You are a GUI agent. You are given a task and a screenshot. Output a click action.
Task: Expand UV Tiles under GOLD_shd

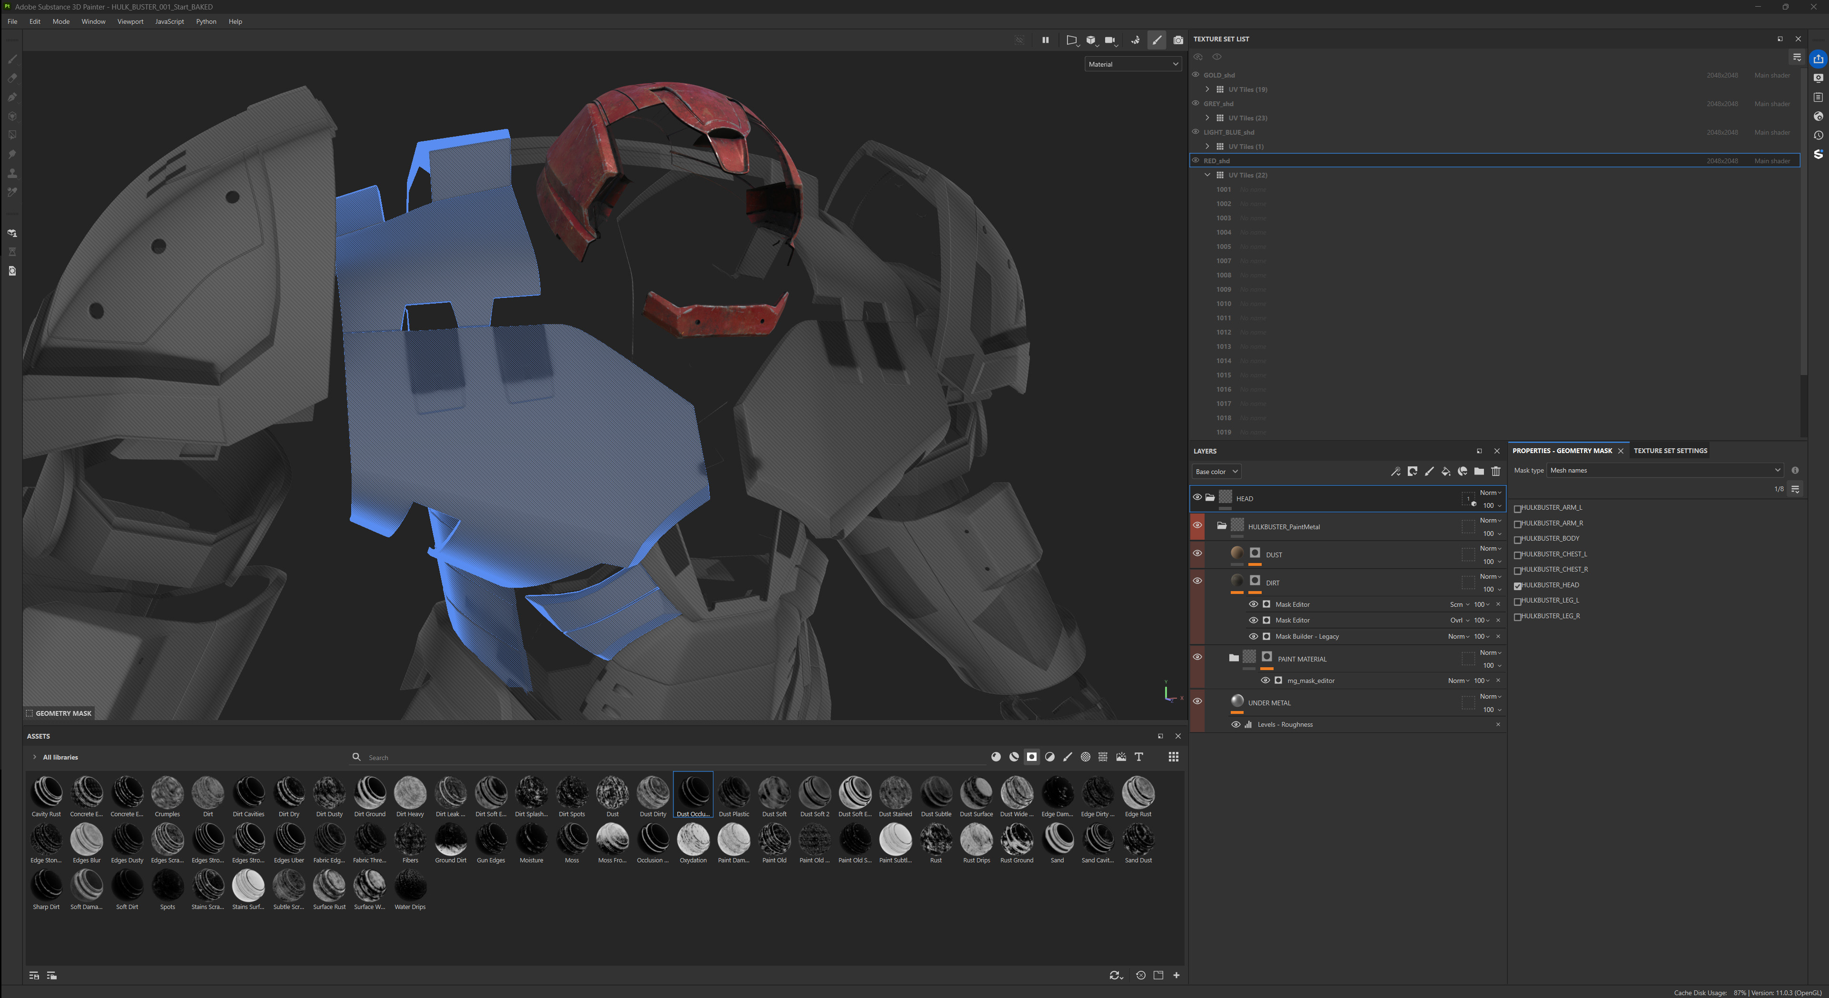tap(1207, 89)
